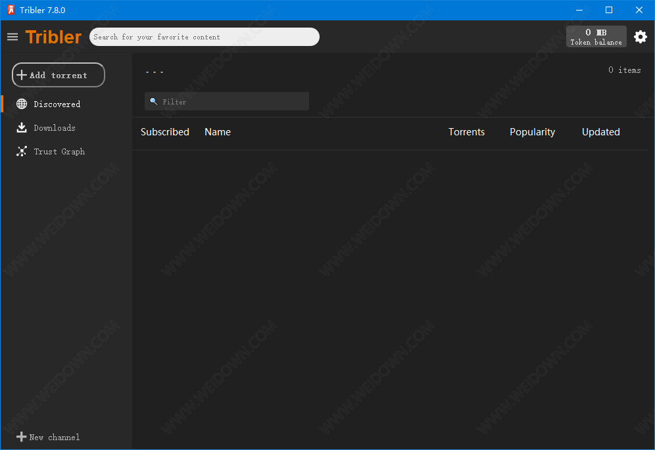Viewport: 655px width, 450px height.
Task: Click the Downloads arrow icon
Action: (22, 127)
